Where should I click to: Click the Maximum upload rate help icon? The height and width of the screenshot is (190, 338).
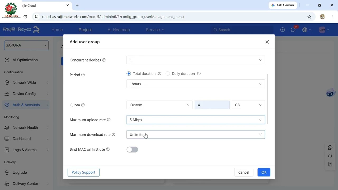point(109,120)
